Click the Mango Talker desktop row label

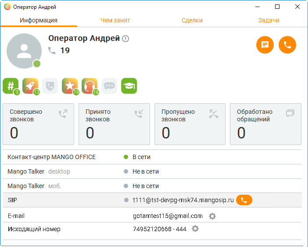tap(39, 171)
